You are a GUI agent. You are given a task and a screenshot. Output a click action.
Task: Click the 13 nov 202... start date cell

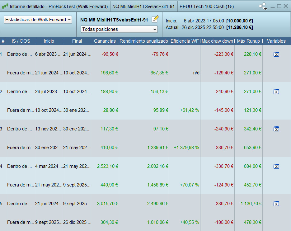pyautogui.click(x=48, y=129)
